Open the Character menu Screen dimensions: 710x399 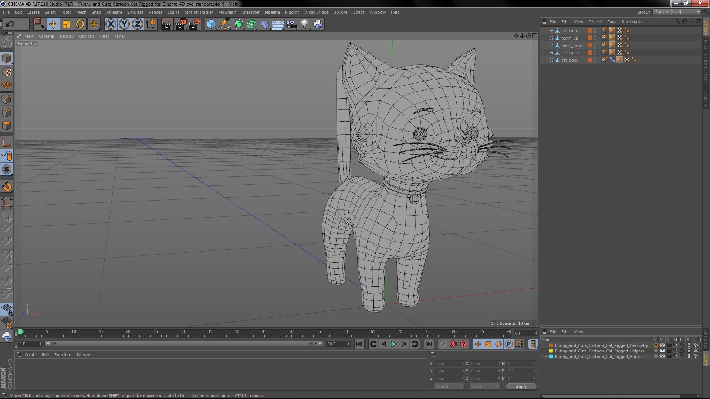pos(250,12)
